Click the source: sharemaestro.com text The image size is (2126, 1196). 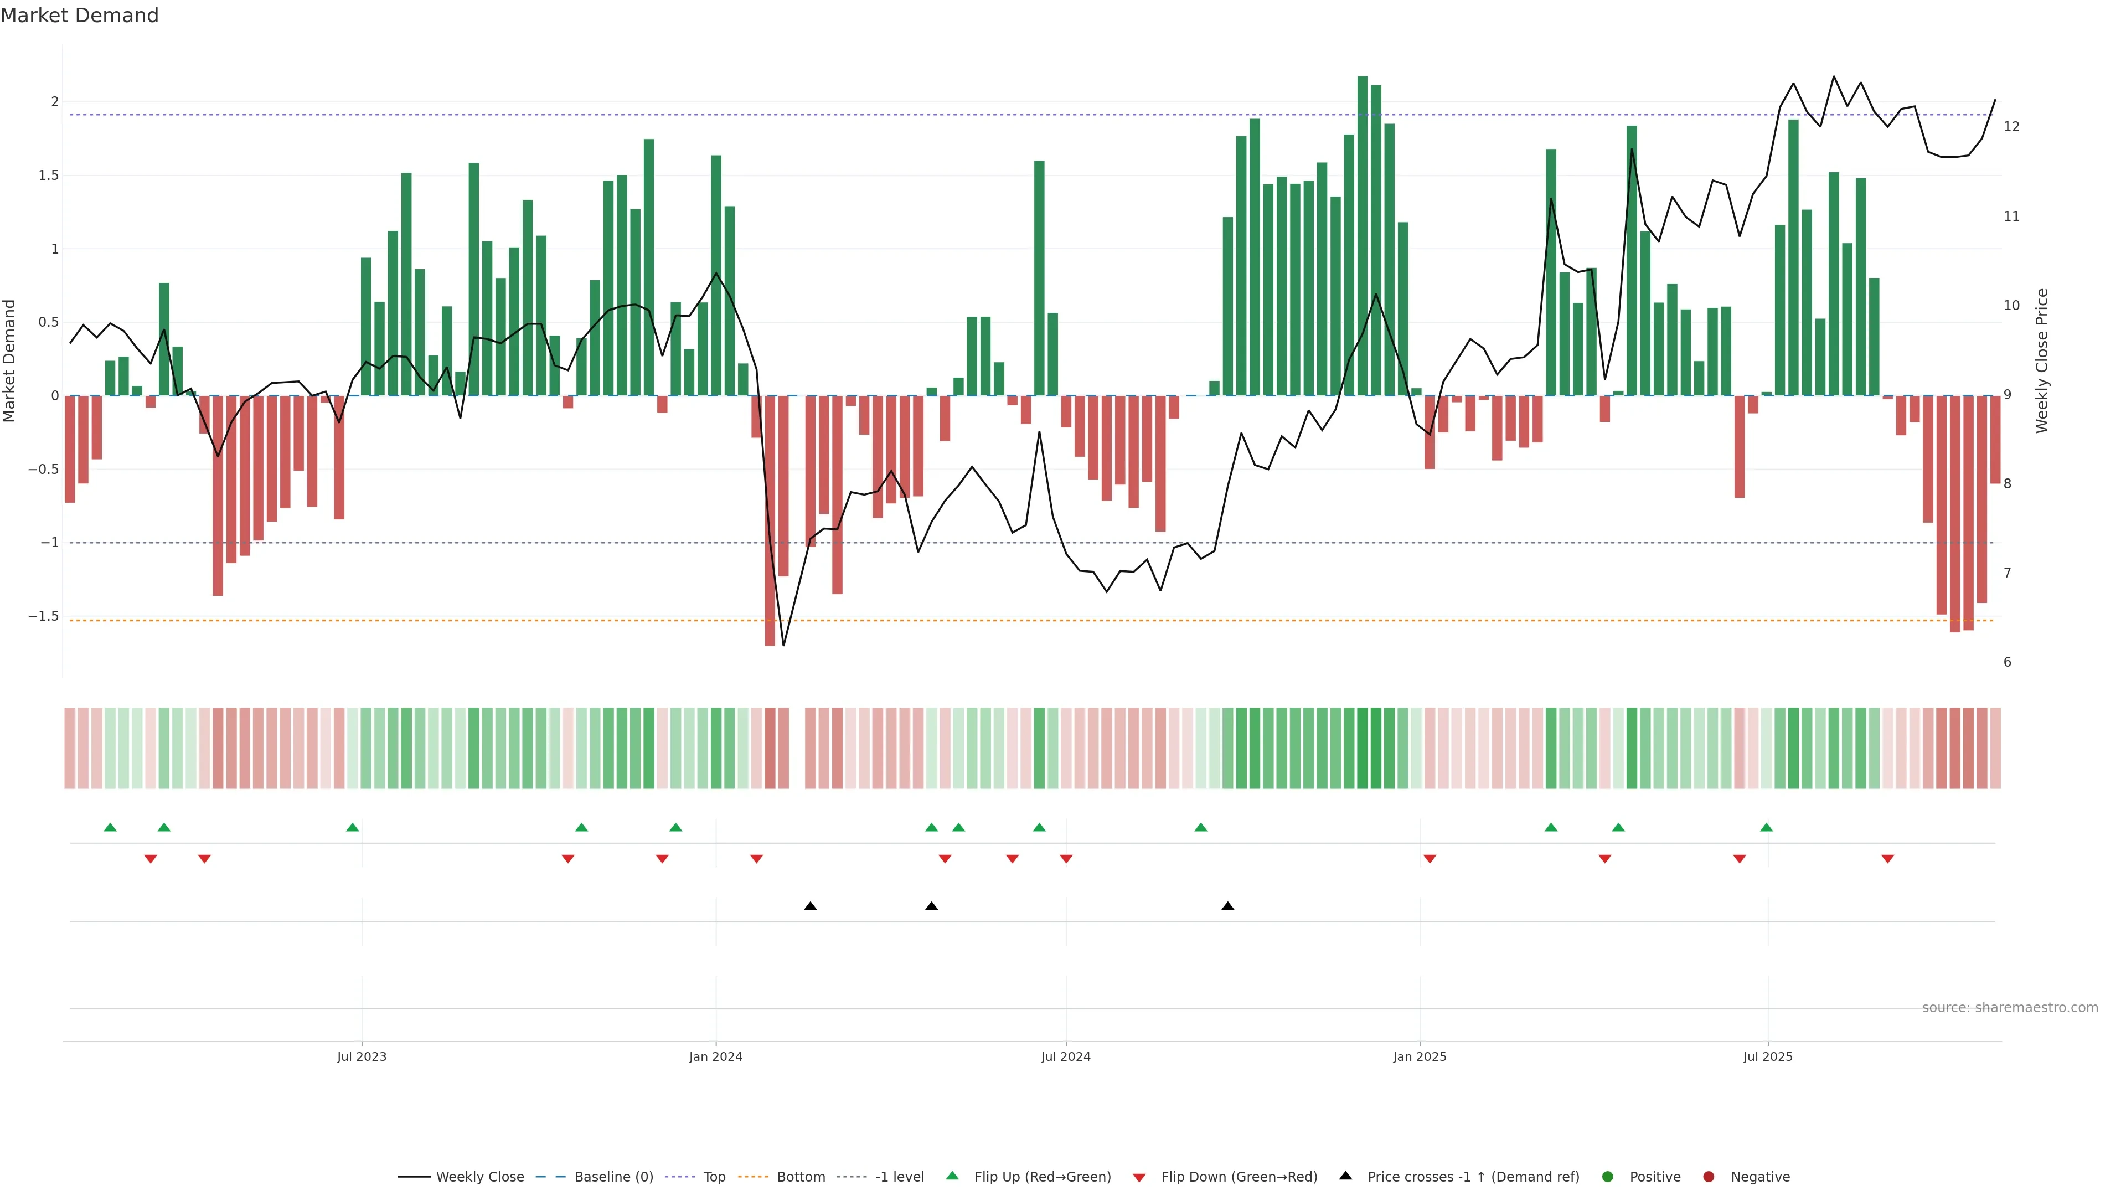[x=2010, y=1008]
